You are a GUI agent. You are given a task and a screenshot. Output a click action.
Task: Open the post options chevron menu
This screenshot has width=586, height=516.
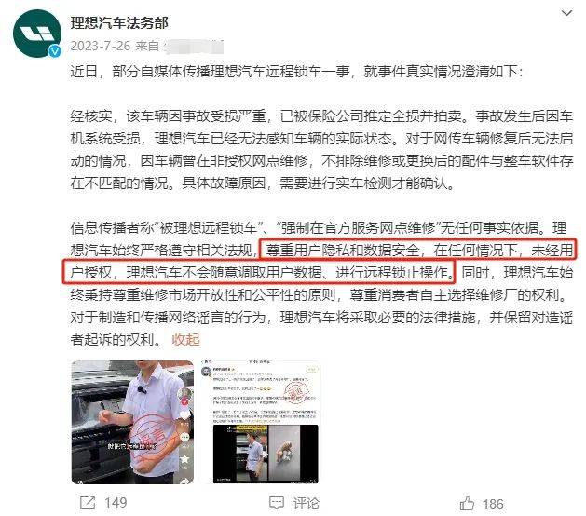567,13
